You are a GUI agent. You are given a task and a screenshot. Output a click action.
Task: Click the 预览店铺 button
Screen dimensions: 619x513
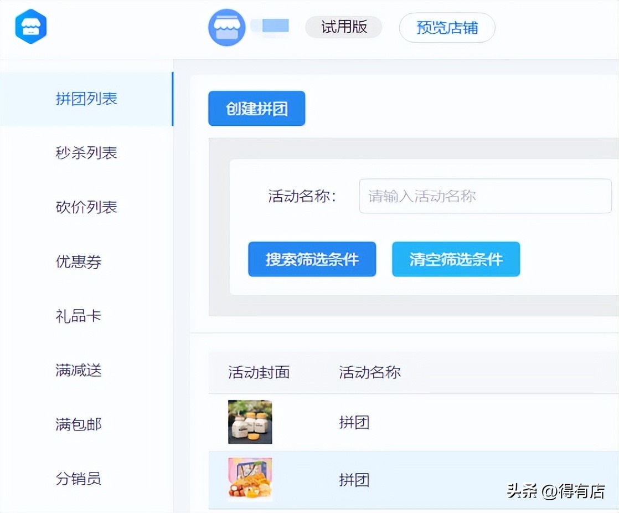pos(446,27)
